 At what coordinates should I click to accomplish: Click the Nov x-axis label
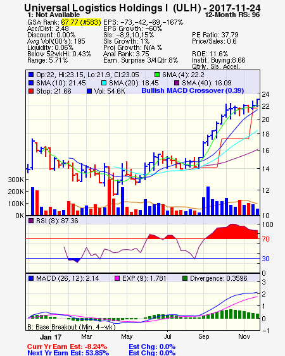[x=244, y=336]
